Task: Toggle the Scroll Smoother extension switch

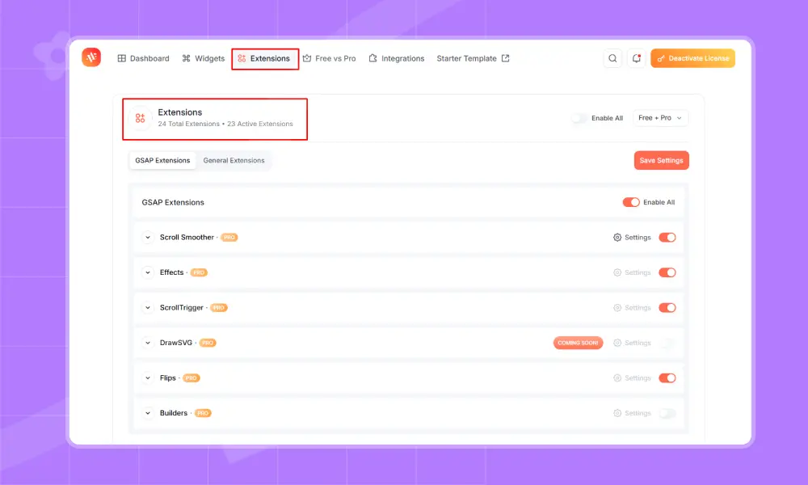Action: (667, 238)
